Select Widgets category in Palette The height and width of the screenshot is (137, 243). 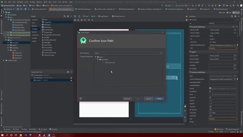(35, 29)
